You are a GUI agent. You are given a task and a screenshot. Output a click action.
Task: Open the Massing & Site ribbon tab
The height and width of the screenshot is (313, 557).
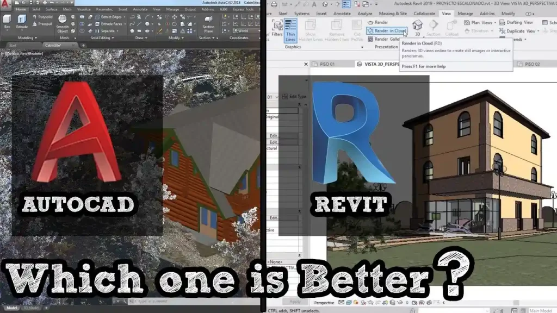393,14
